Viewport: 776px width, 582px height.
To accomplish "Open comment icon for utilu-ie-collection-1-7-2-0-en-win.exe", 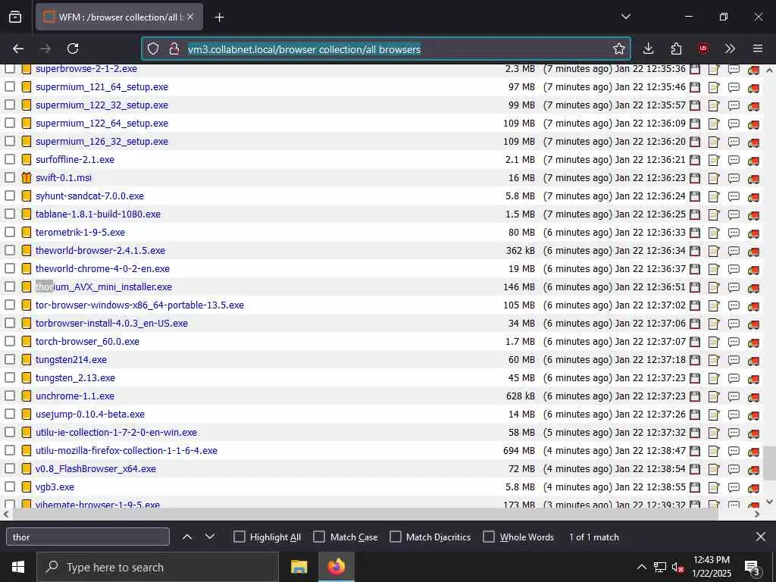I will pyautogui.click(x=734, y=433).
